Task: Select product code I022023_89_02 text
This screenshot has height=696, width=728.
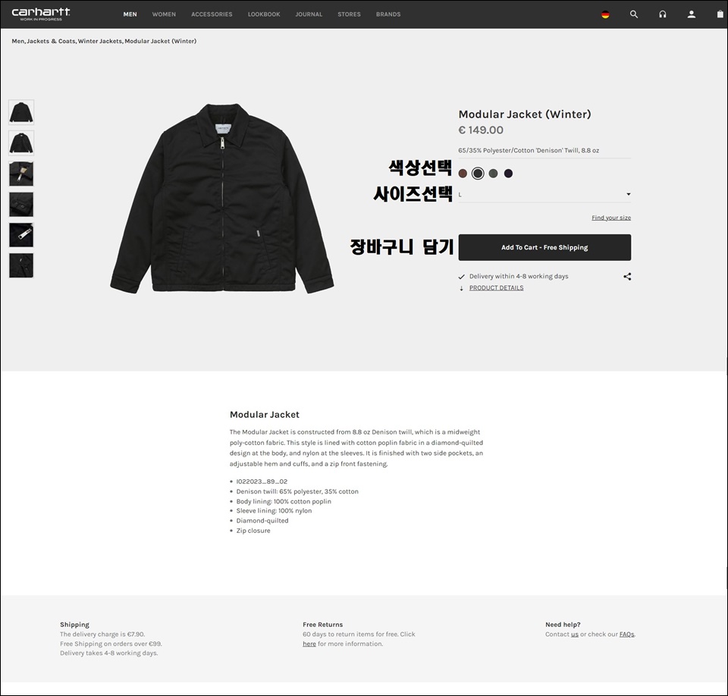Action: [262, 481]
